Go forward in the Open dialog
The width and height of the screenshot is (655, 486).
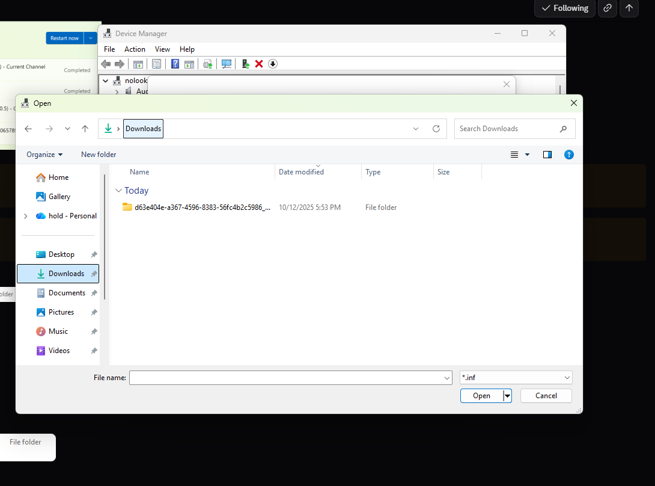[x=49, y=129]
